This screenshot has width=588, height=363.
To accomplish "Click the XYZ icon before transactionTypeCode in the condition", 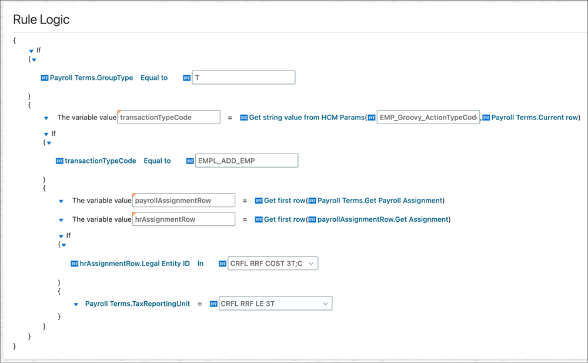I will tap(61, 160).
